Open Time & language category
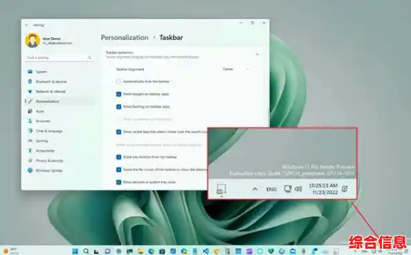The height and width of the screenshot is (255, 411). tap(59, 131)
